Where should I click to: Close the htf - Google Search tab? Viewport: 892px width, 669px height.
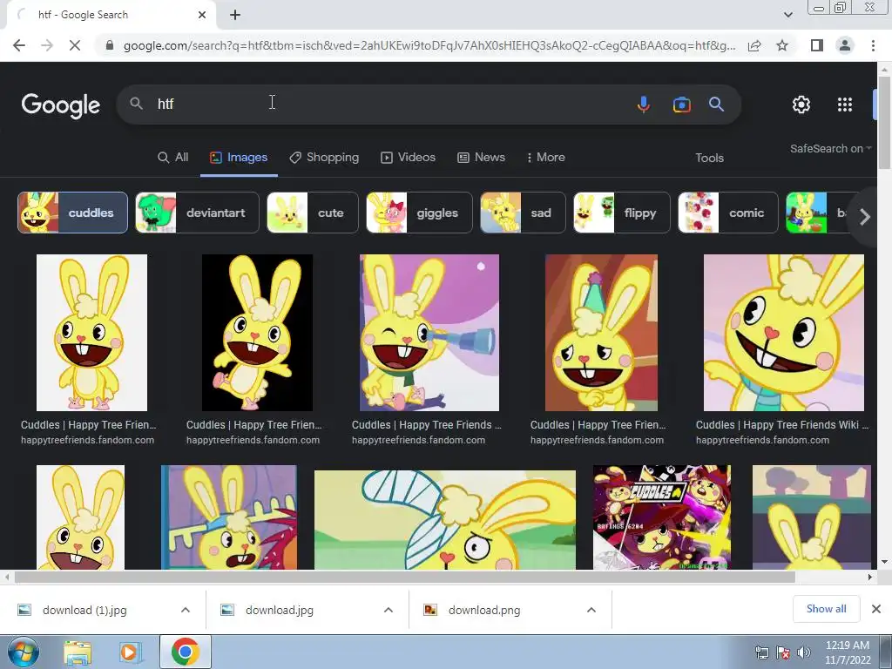pos(202,15)
